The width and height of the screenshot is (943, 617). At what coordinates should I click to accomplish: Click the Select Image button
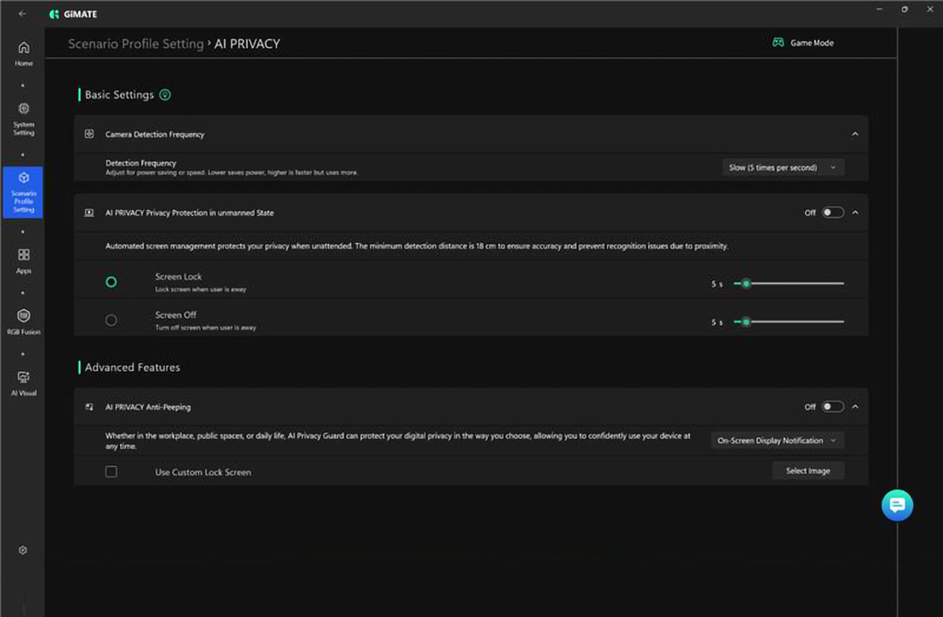(808, 470)
